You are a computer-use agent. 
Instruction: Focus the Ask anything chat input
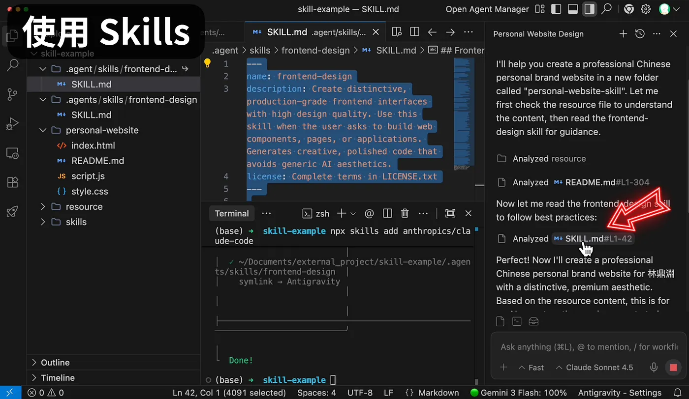coord(588,347)
